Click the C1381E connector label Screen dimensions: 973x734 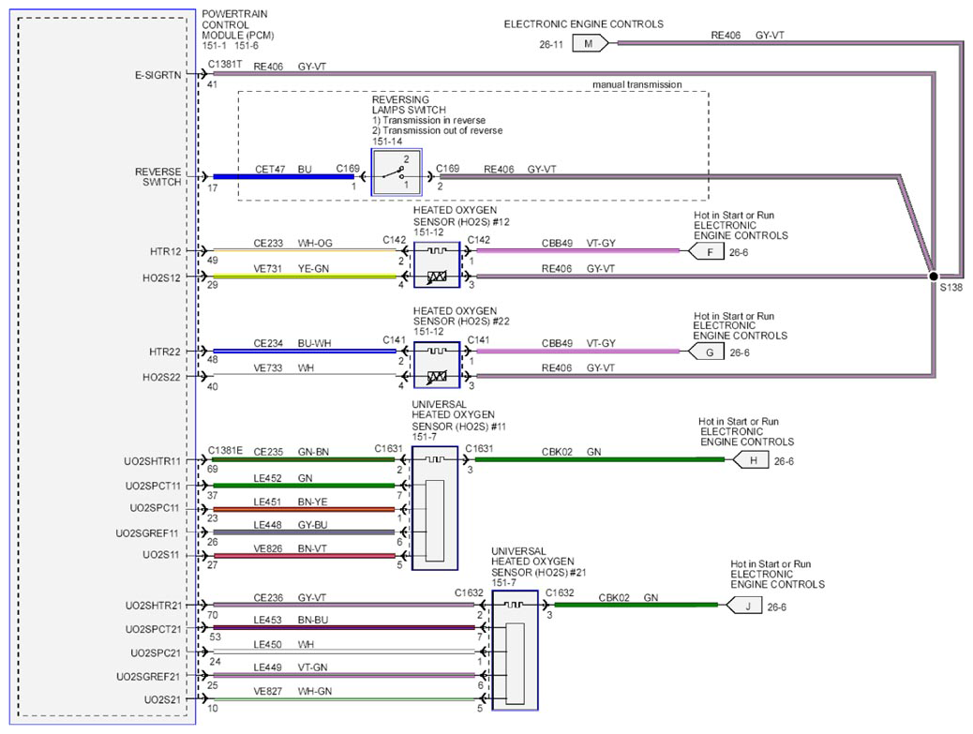click(x=225, y=451)
